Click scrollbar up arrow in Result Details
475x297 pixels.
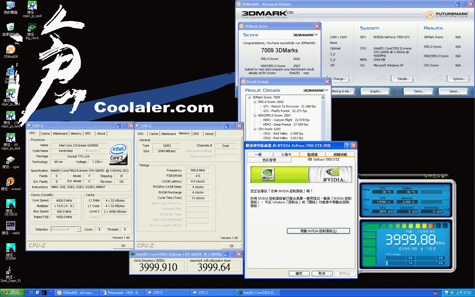tap(323, 97)
